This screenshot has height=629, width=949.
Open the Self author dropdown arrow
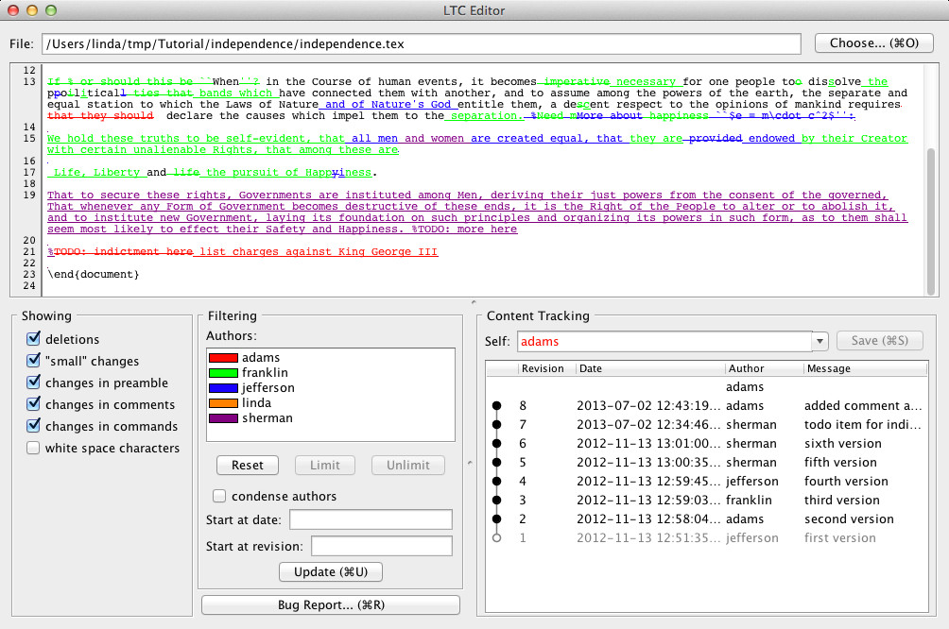[x=820, y=341]
